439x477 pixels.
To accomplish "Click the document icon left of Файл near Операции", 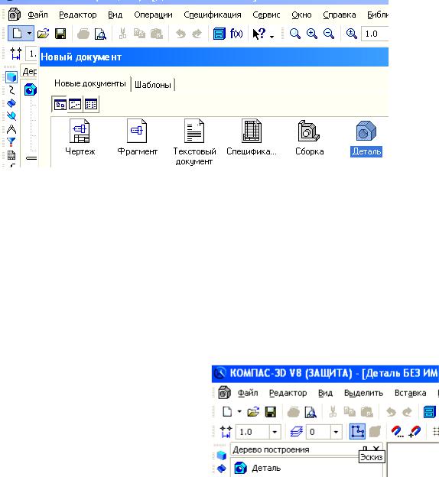I will click(x=14, y=15).
